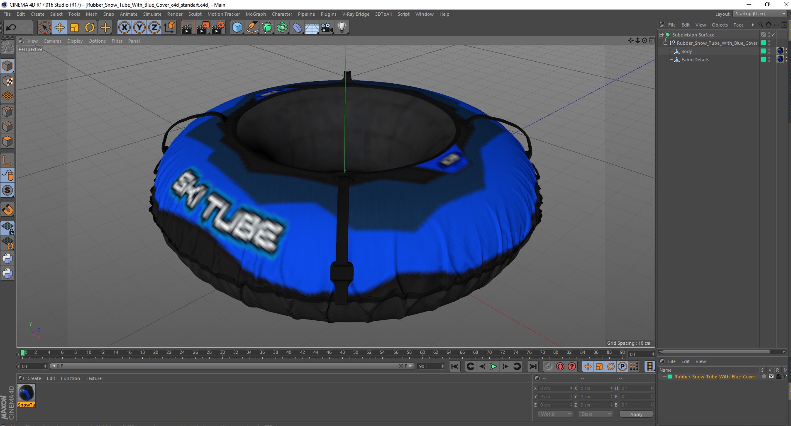Open the deformer objects icon
The height and width of the screenshot is (426, 791).
pyautogui.click(x=297, y=28)
